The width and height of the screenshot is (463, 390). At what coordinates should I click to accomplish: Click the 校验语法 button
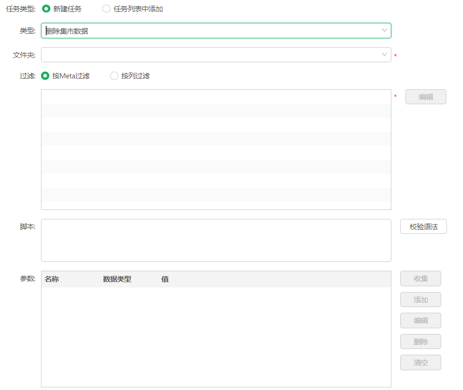[424, 227]
